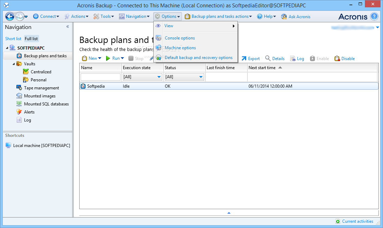Click the Run play icon

(x=108, y=58)
